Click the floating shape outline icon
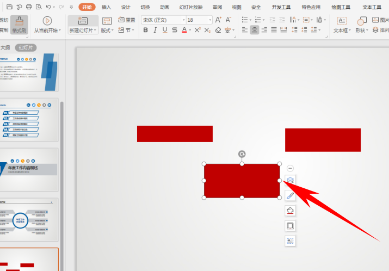This screenshot has width=389, height=271. coord(290,226)
